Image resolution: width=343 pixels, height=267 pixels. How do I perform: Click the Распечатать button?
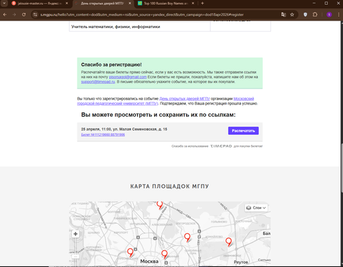click(x=244, y=130)
